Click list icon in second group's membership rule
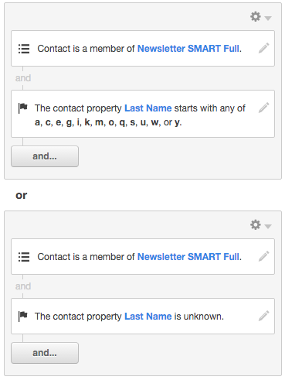The height and width of the screenshot is (380, 285). tap(24, 257)
